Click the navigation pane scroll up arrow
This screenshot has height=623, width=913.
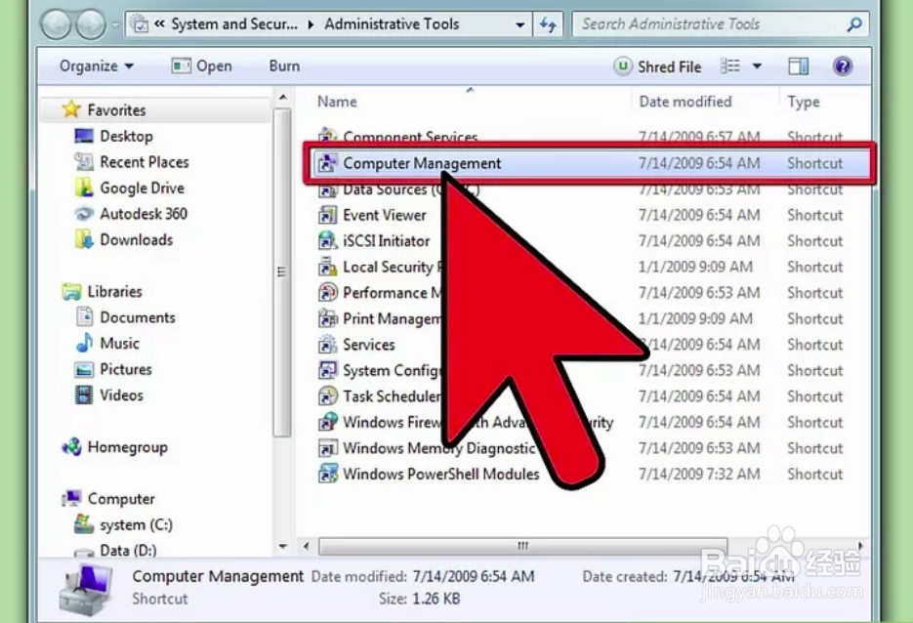283,98
